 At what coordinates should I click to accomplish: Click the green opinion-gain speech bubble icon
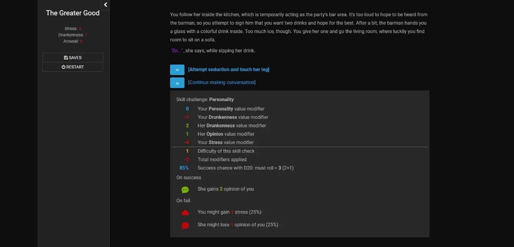pyautogui.click(x=185, y=189)
